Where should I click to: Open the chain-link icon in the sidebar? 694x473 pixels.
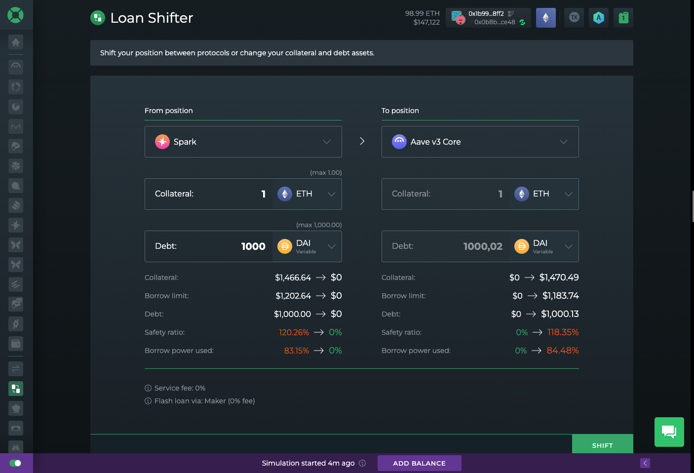click(x=16, y=324)
